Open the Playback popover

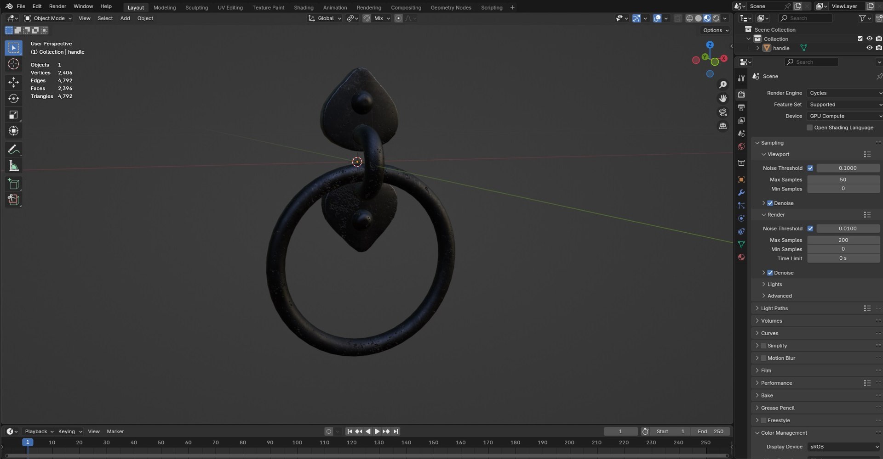(39, 431)
